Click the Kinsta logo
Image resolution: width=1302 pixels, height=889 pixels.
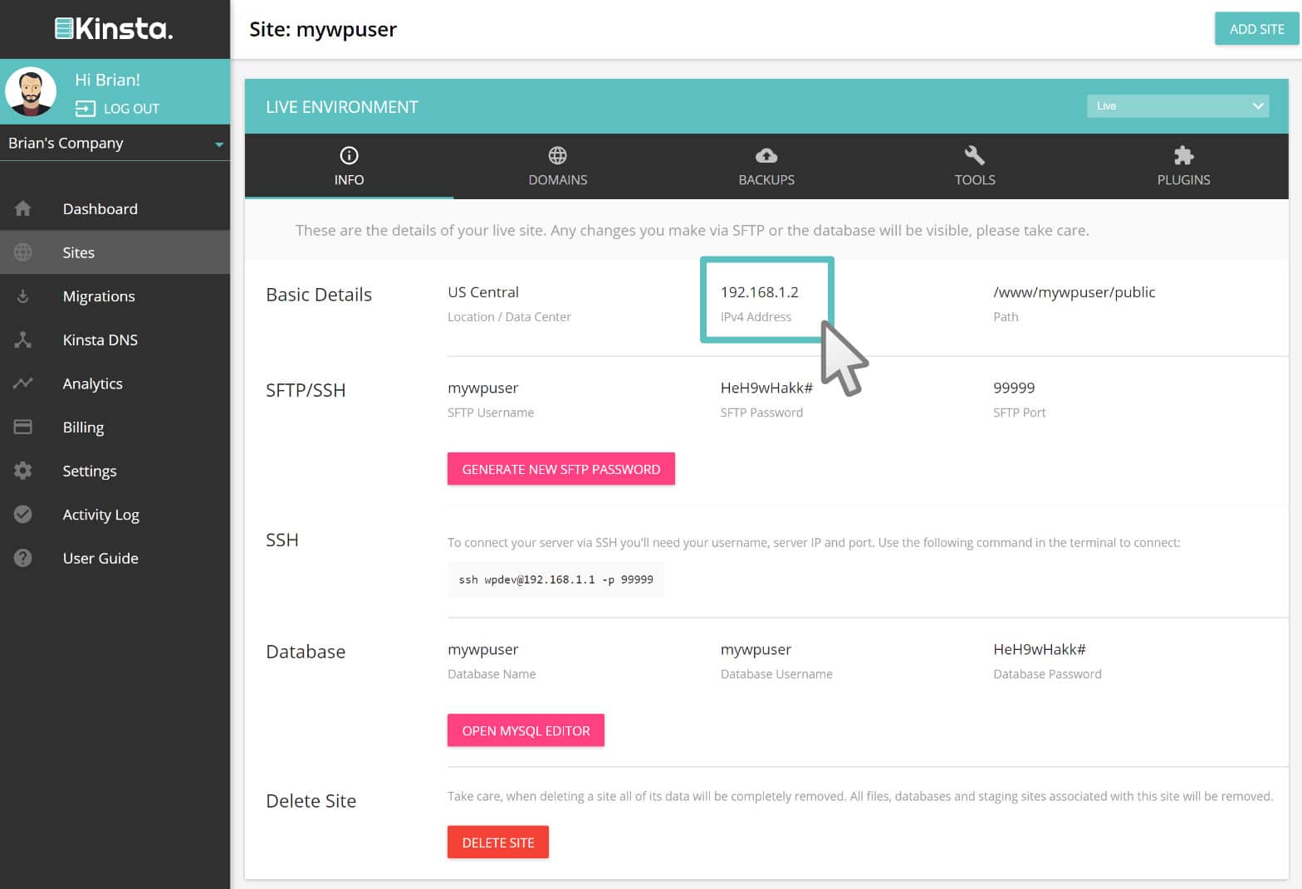point(114,29)
